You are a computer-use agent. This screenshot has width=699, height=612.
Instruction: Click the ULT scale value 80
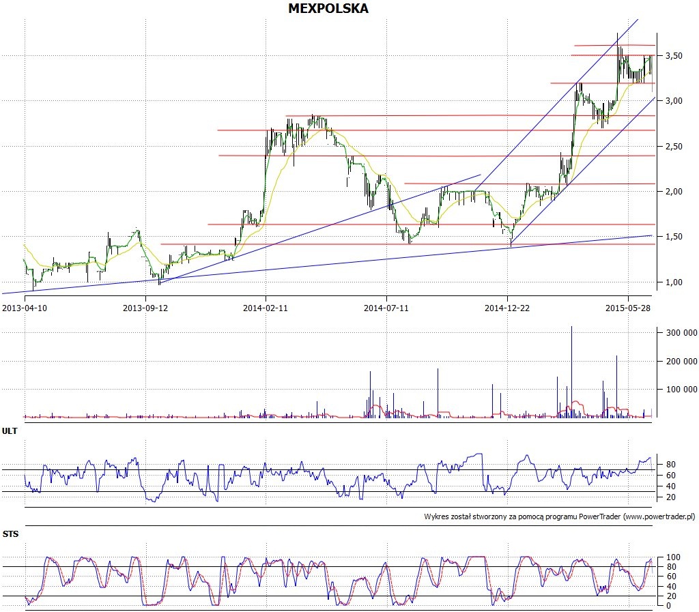(x=671, y=464)
